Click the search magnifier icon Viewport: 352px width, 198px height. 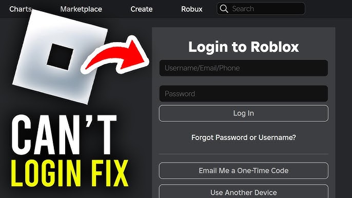224,9
